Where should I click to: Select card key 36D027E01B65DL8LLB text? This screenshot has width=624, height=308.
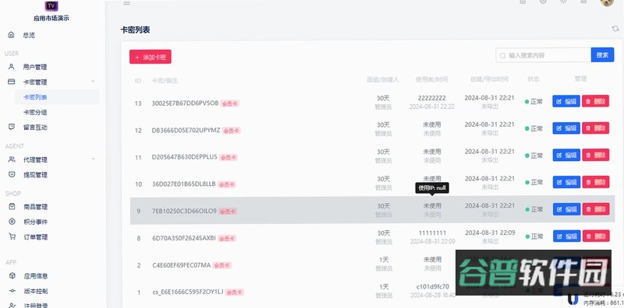coord(184,184)
